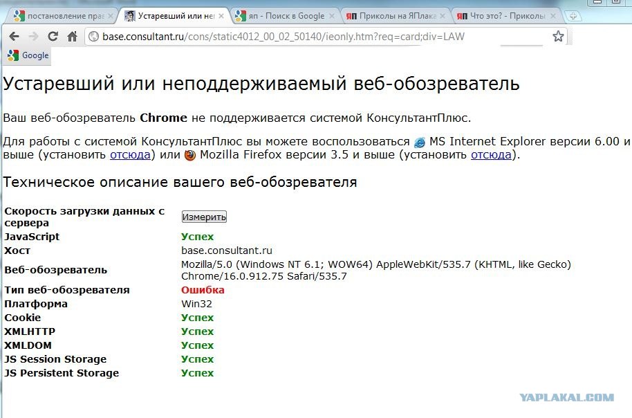Click the 'JS Persistent Storage' label
Viewport: 632px width, 418px height.
click(x=62, y=373)
